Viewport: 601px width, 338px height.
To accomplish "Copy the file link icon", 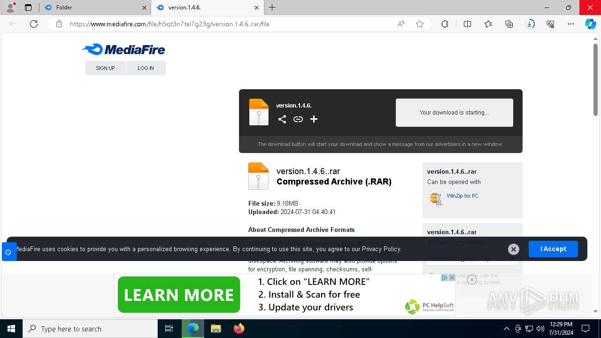I will (x=298, y=119).
